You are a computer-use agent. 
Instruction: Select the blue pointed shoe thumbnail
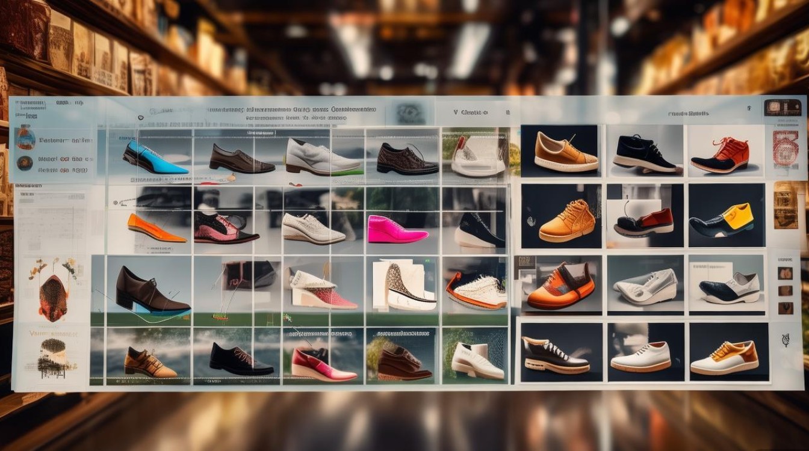point(155,158)
